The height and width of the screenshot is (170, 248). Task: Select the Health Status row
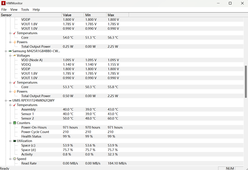point(31,136)
